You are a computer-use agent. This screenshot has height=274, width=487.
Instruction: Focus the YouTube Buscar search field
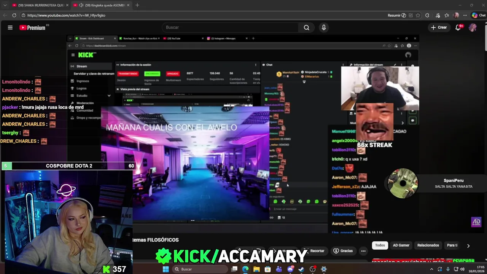click(x=231, y=27)
